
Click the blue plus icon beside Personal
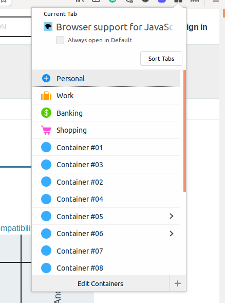46,78
